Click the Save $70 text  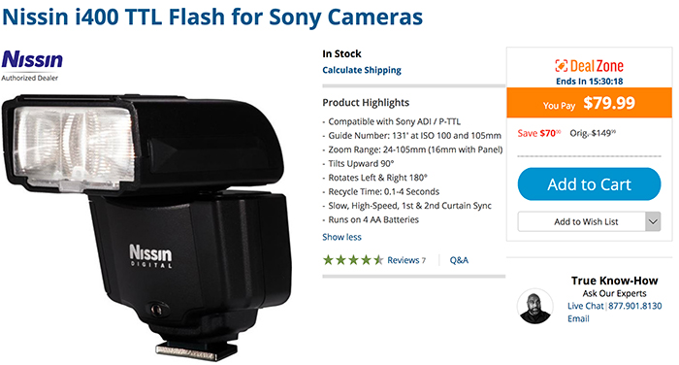pos(538,133)
